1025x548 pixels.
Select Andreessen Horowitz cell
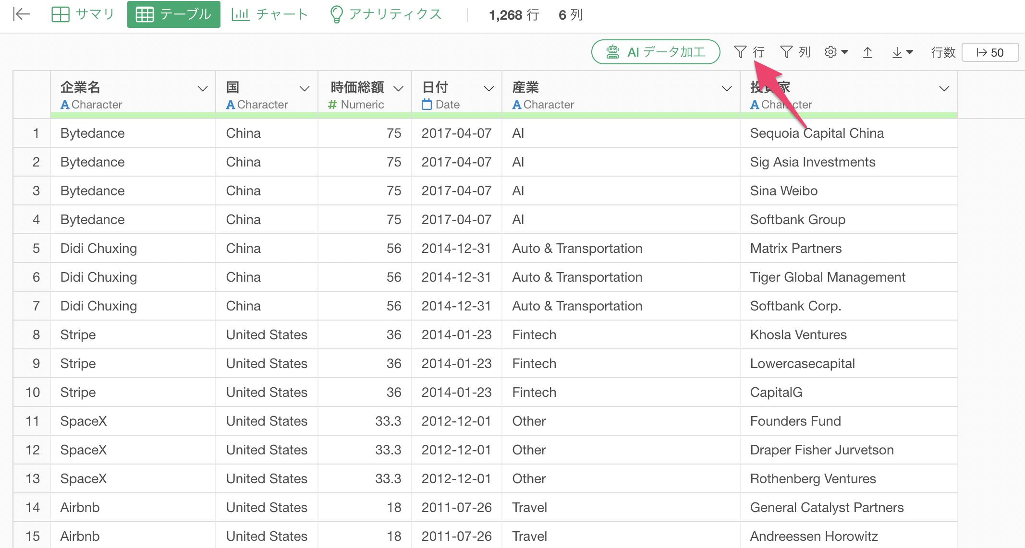point(849,536)
